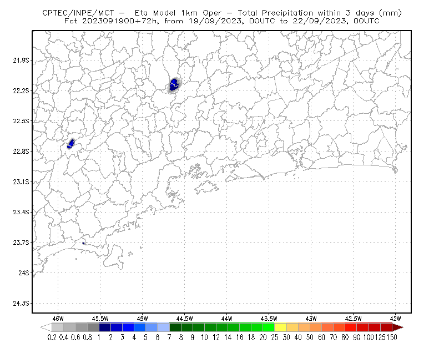Click the 46W longitude axis label

tap(58, 319)
